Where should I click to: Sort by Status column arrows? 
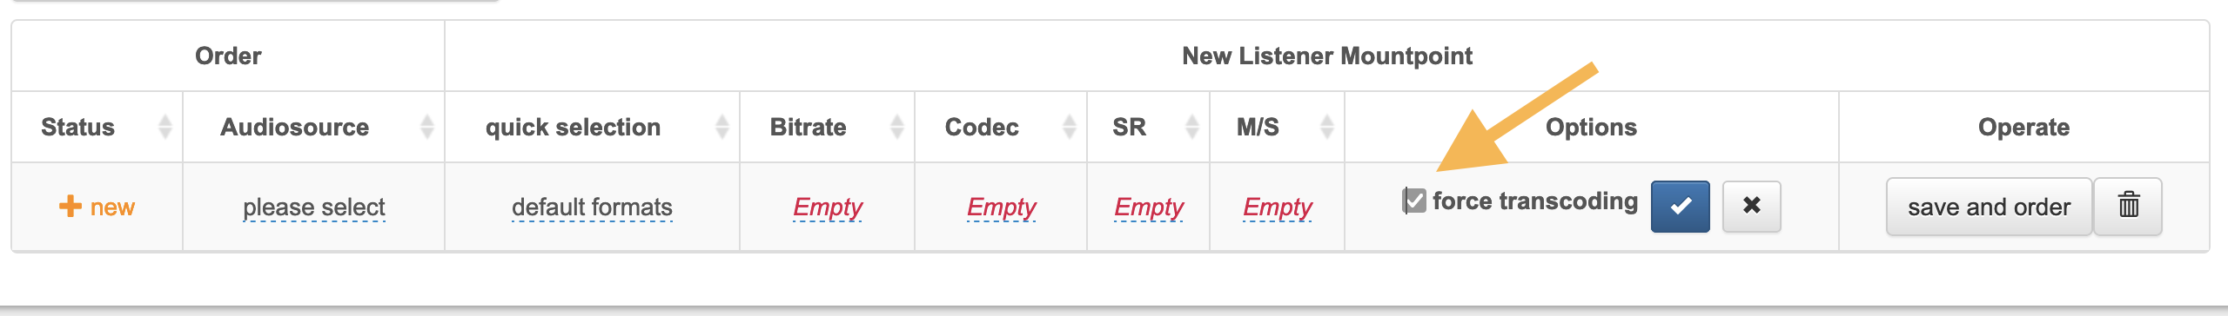coord(164,127)
